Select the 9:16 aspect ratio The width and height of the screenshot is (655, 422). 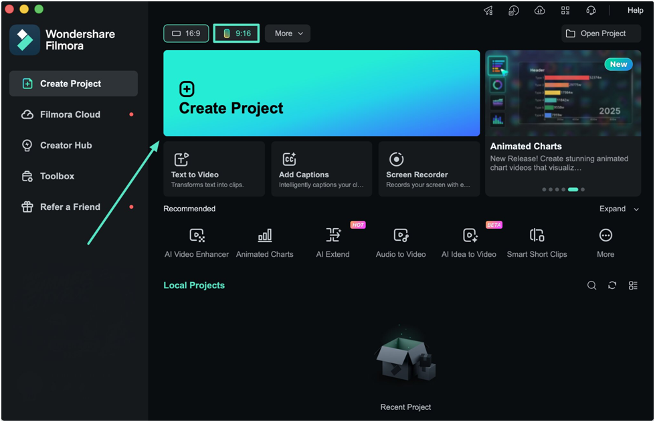(x=236, y=33)
